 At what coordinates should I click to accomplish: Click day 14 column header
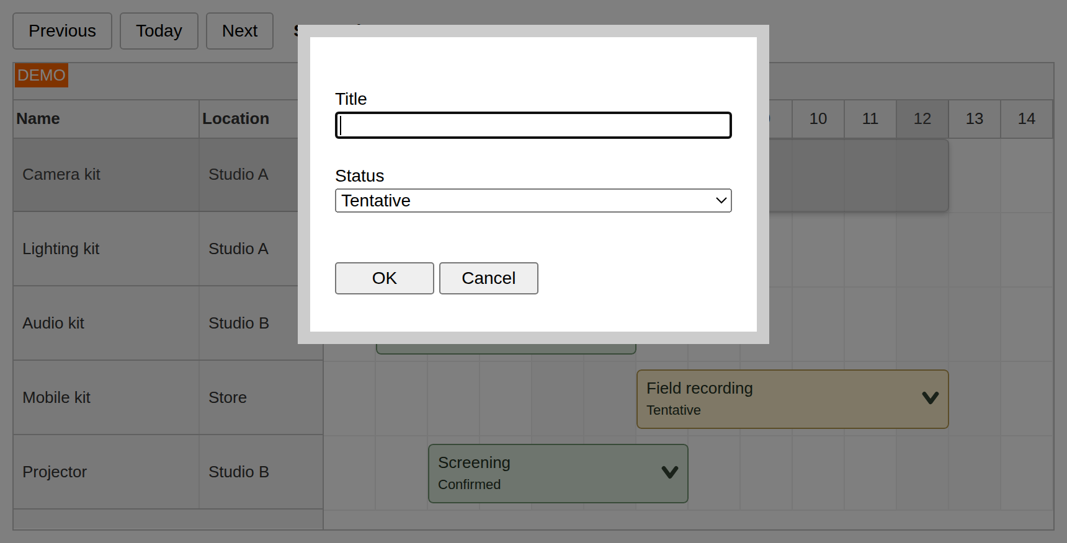1027,118
